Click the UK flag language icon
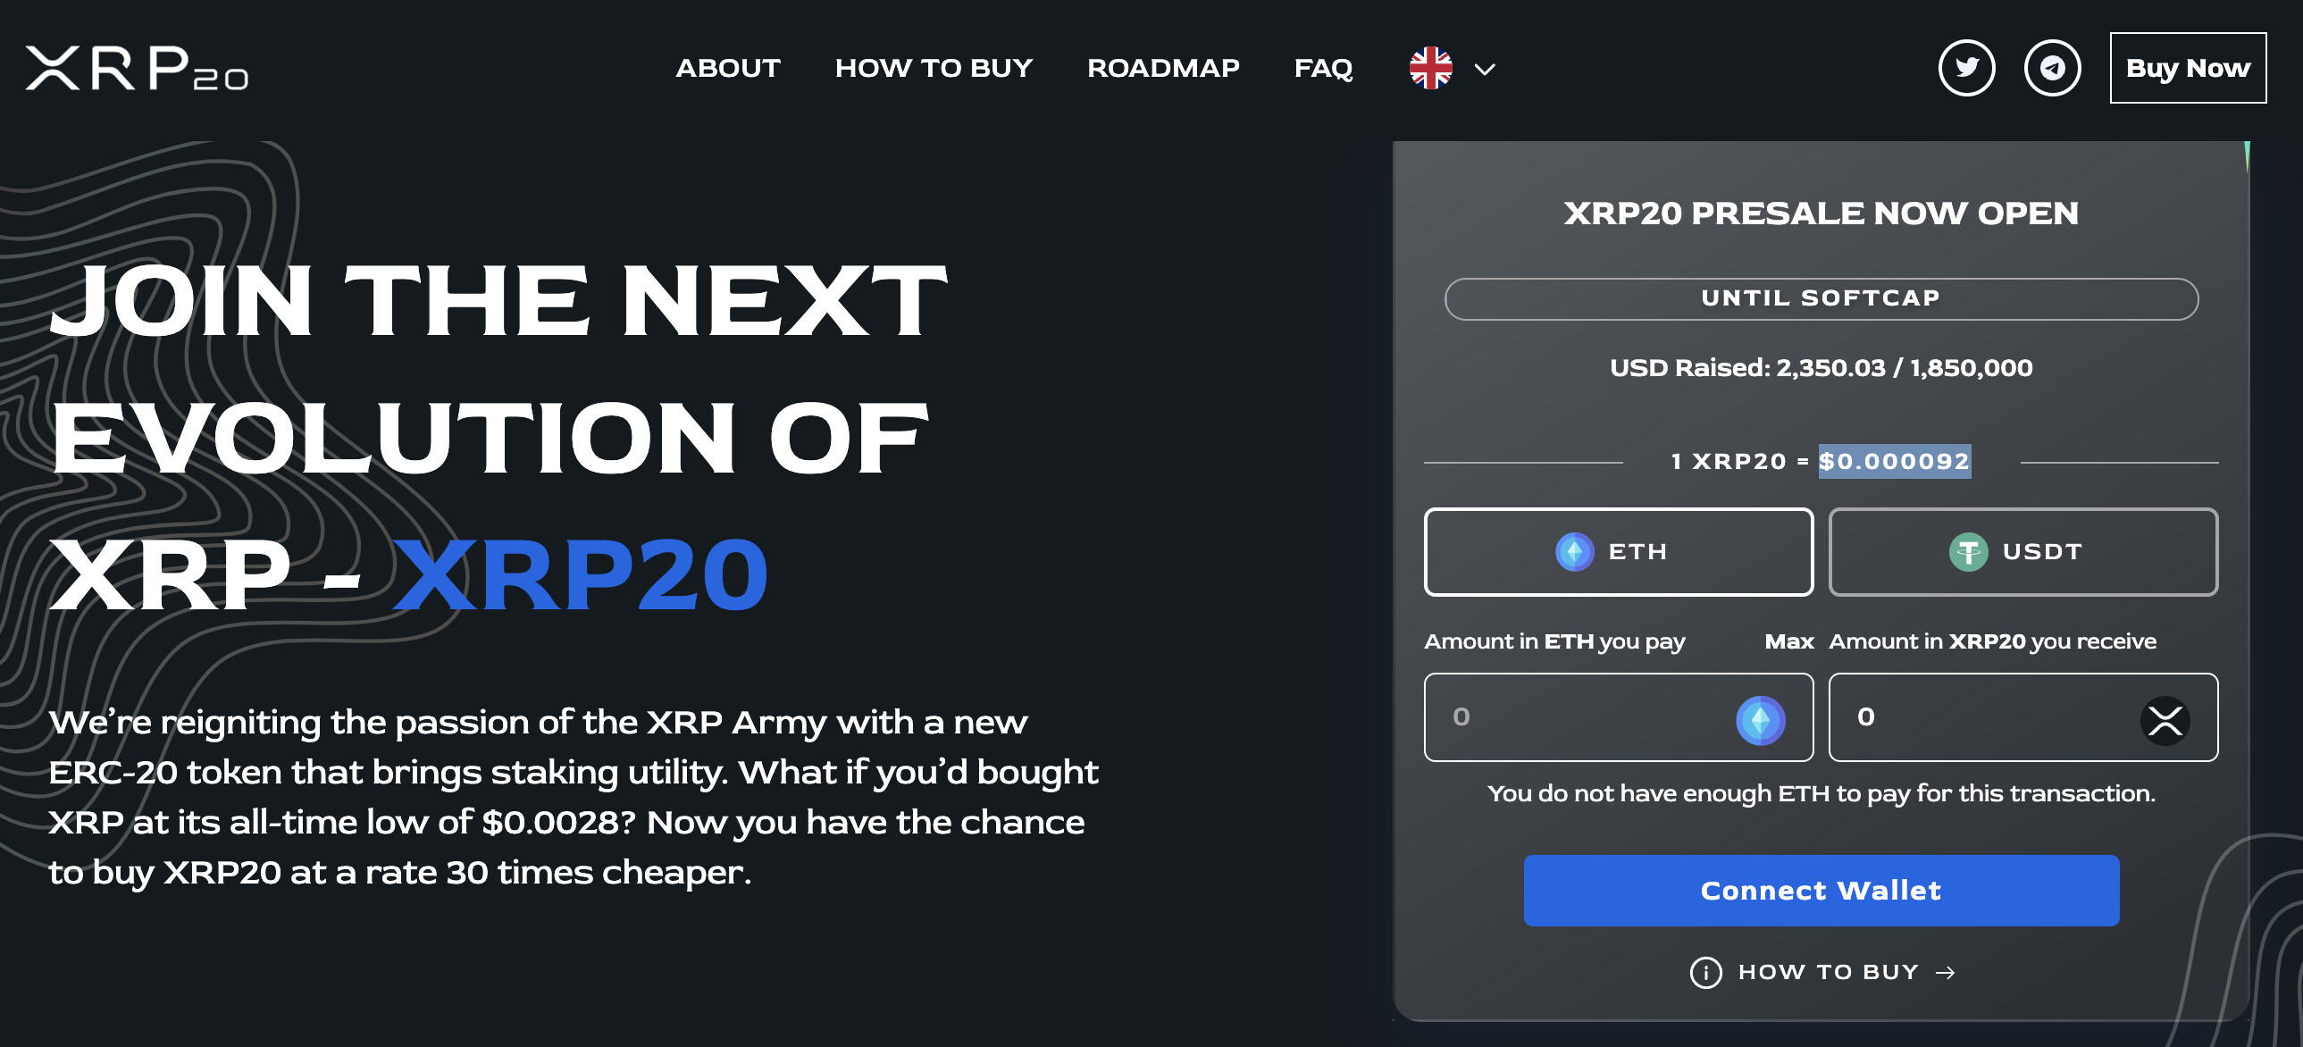 pyautogui.click(x=1430, y=68)
